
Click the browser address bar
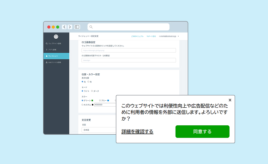pyautogui.click(x=129, y=27)
